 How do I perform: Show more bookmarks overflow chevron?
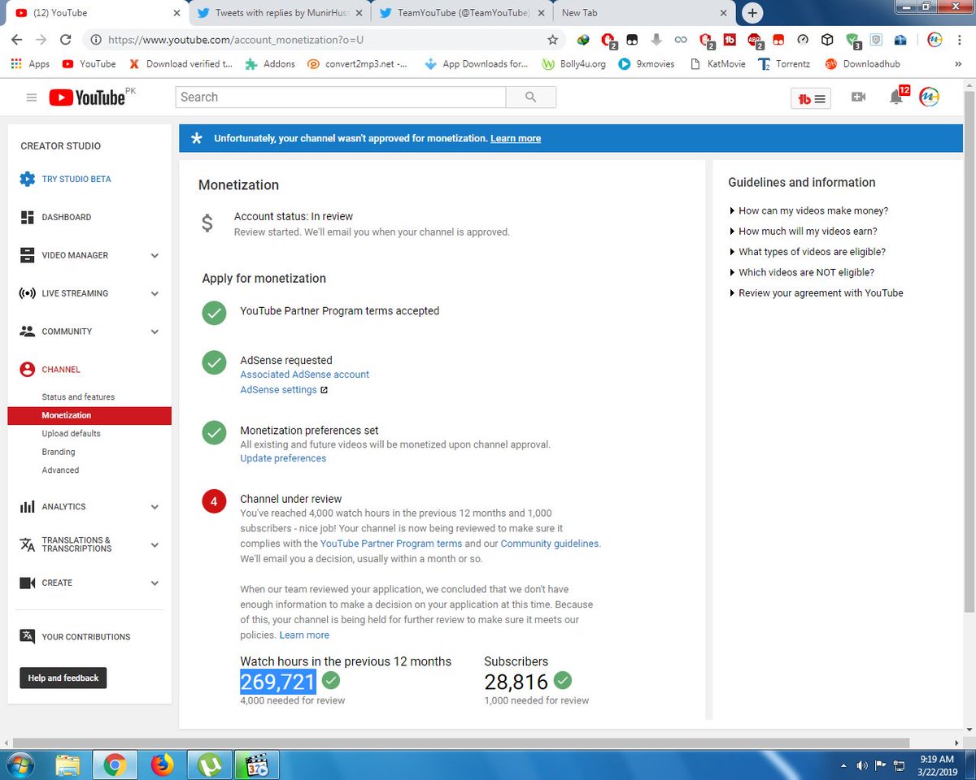pos(957,63)
